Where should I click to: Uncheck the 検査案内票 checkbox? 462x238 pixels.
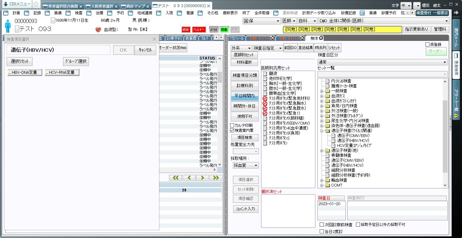(232, 130)
